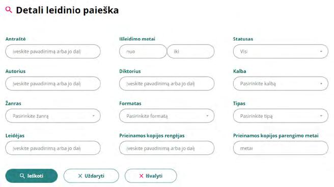
Task: Focus the Antraštė title input field
Action: (x=53, y=51)
